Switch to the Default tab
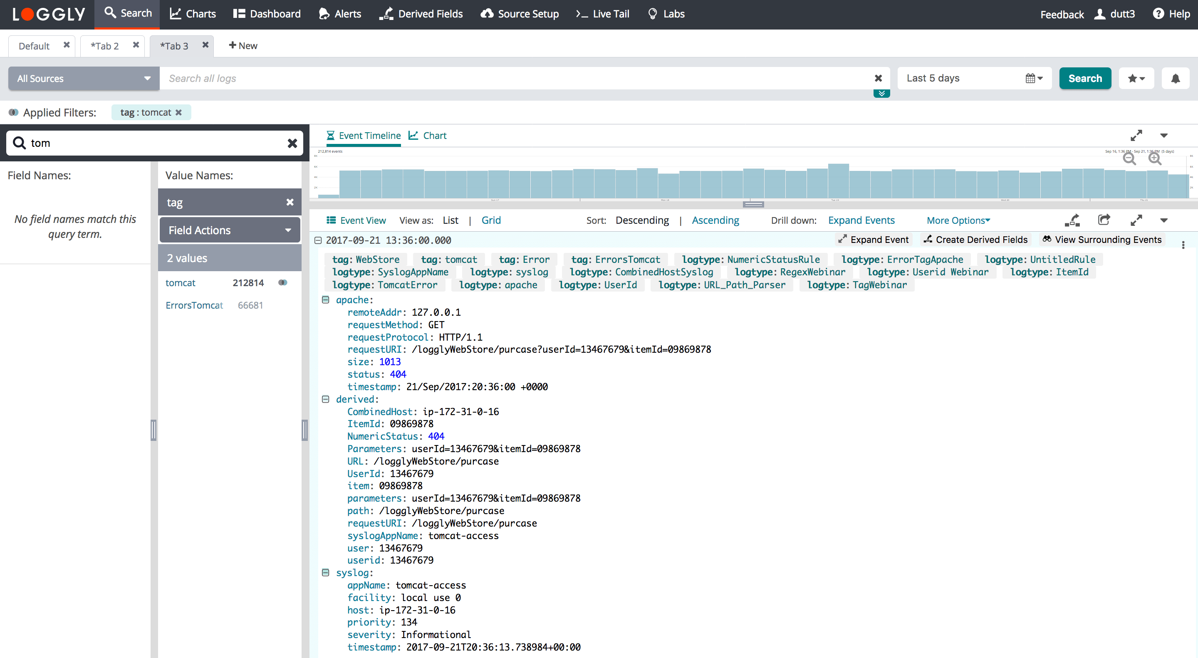 click(34, 46)
